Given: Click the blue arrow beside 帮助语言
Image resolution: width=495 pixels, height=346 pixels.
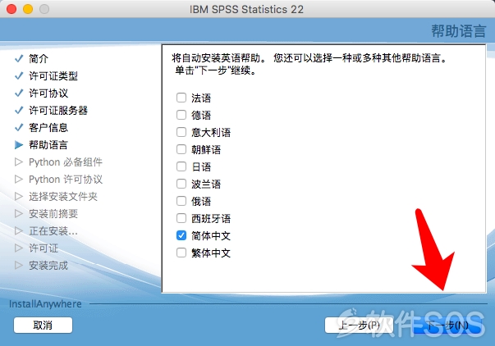Looking at the screenshot, I should pos(19,145).
